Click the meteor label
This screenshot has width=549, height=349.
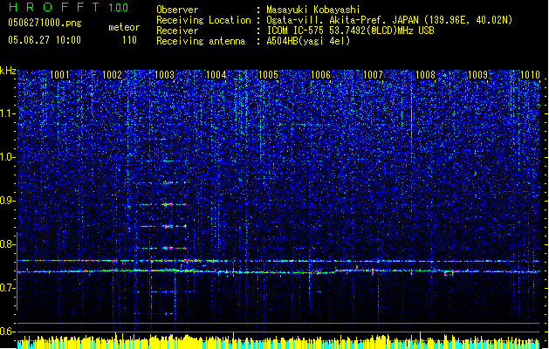pos(124,27)
